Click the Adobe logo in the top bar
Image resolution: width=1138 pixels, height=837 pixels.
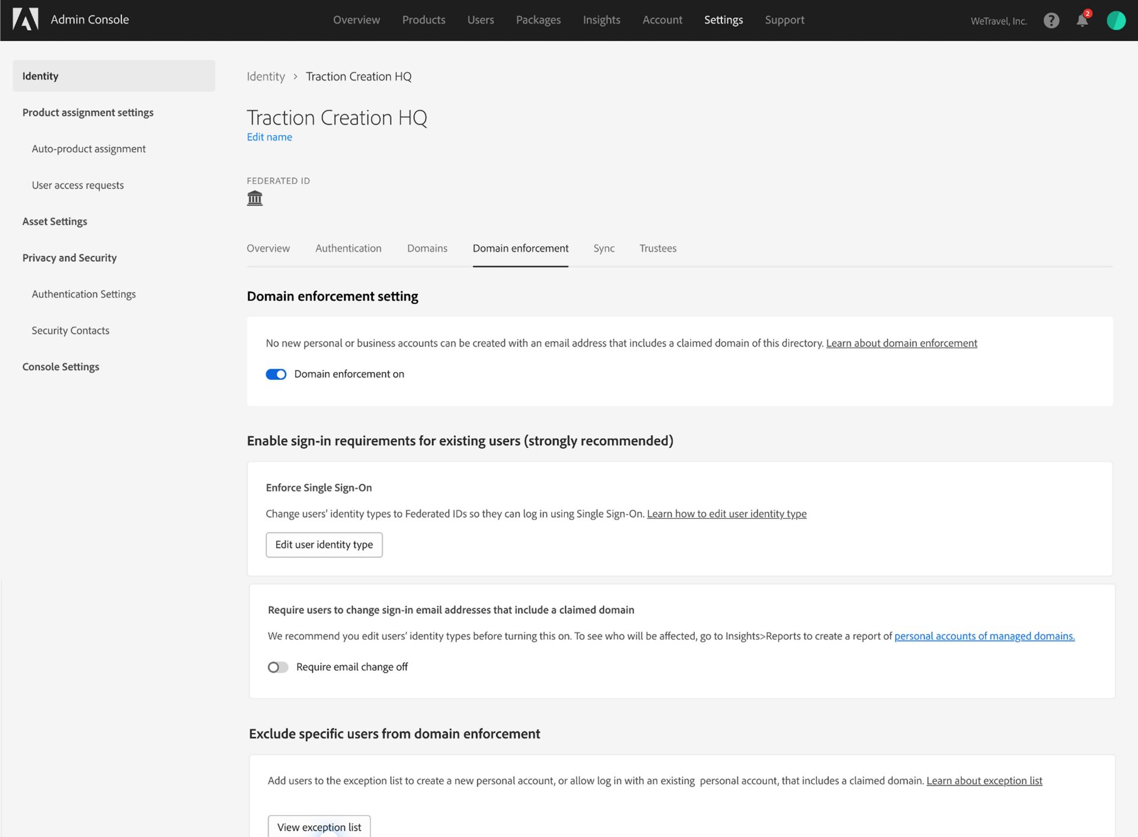click(x=26, y=19)
